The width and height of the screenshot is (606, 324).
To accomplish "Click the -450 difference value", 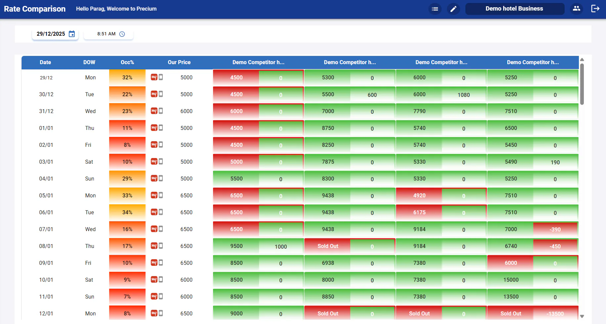I will point(555,246).
